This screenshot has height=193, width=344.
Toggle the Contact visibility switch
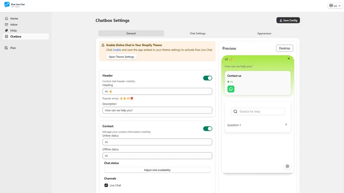click(x=208, y=129)
